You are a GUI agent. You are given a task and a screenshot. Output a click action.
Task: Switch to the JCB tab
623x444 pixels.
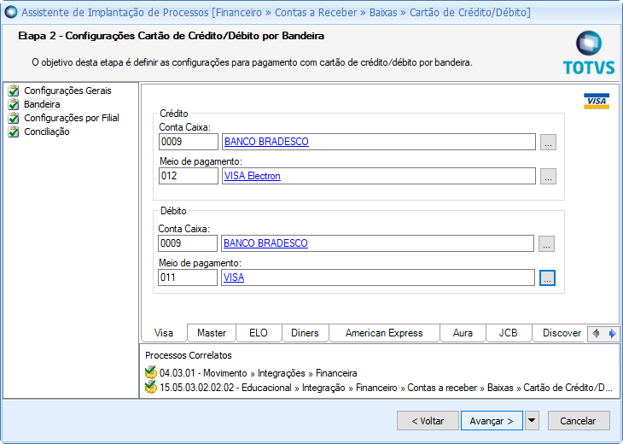(508, 333)
